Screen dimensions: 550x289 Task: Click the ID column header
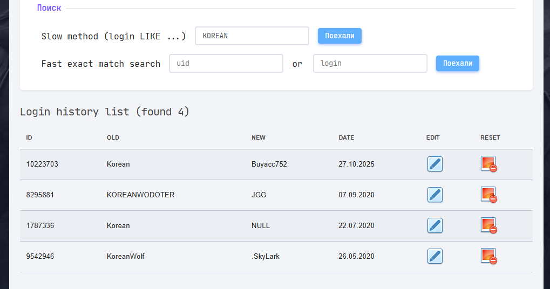click(x=29, y=137)
